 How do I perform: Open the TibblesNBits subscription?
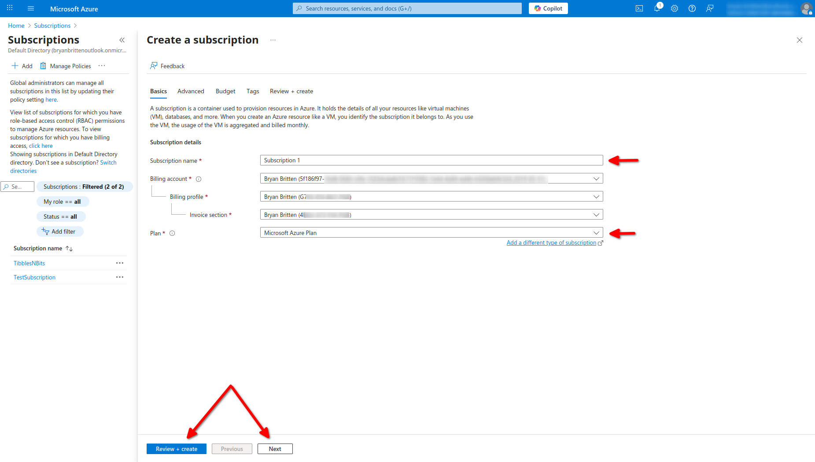click(x=30, y=263)
